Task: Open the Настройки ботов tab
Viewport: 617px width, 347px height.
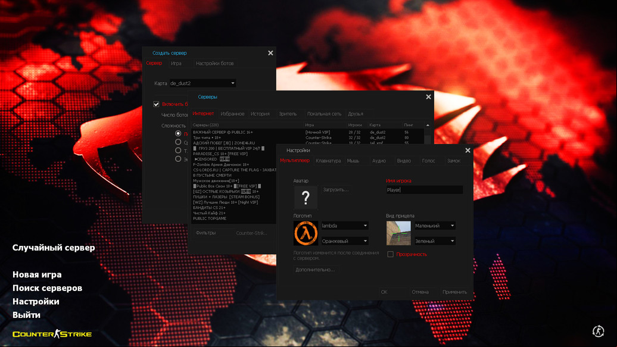Action: (215, 63)
